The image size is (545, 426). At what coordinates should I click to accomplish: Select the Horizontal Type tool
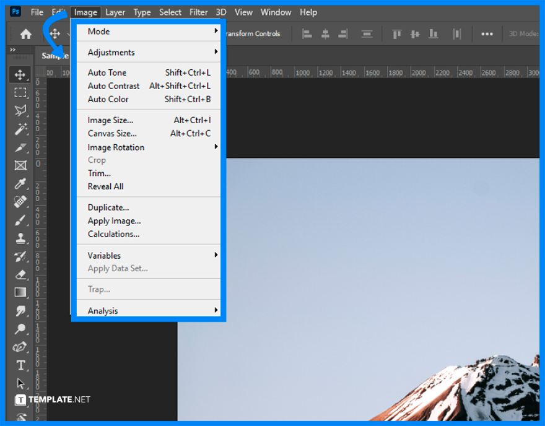coord(20,365)
